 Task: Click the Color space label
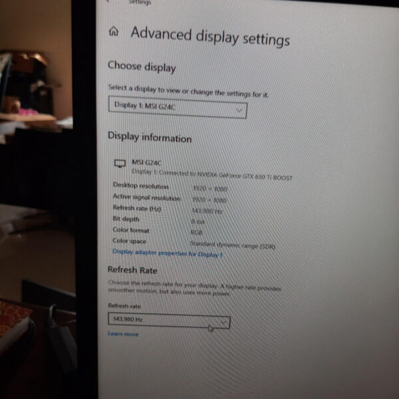(129, 241)
